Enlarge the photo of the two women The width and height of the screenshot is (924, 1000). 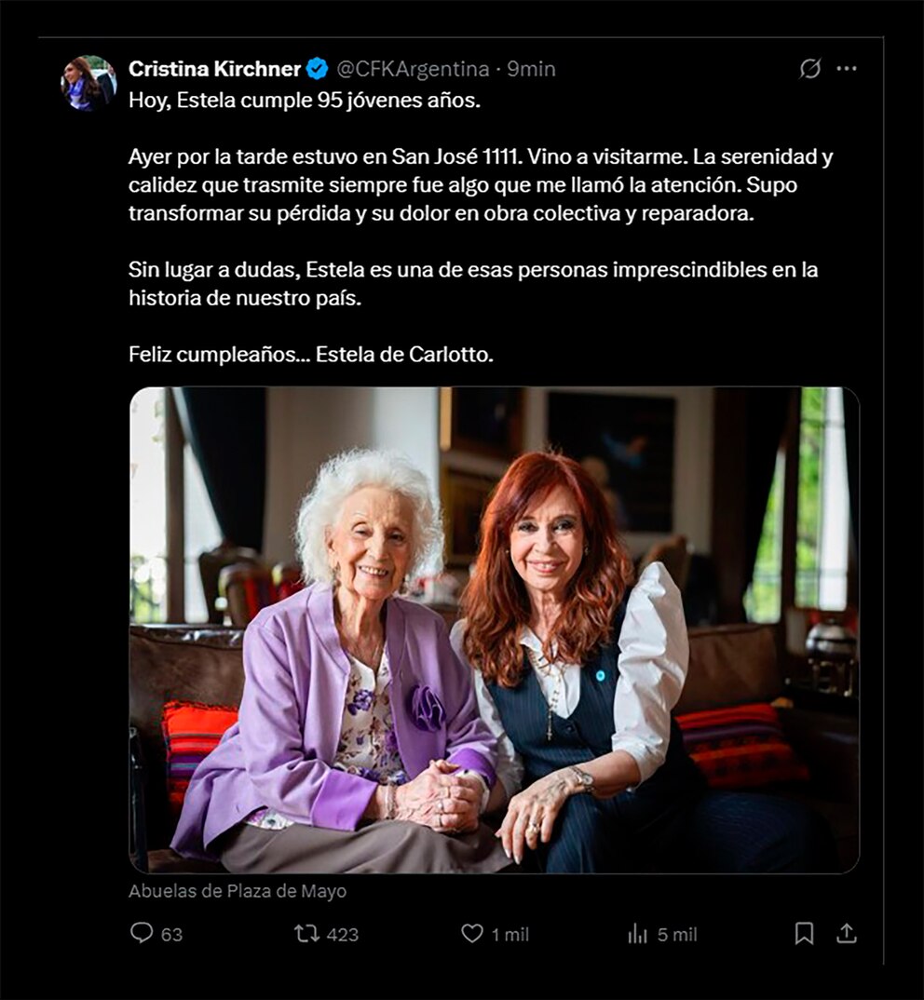click(x=494, y=629)
